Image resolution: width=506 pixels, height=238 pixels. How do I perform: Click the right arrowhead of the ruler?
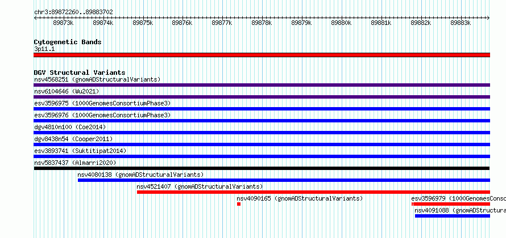pos(488,18)
